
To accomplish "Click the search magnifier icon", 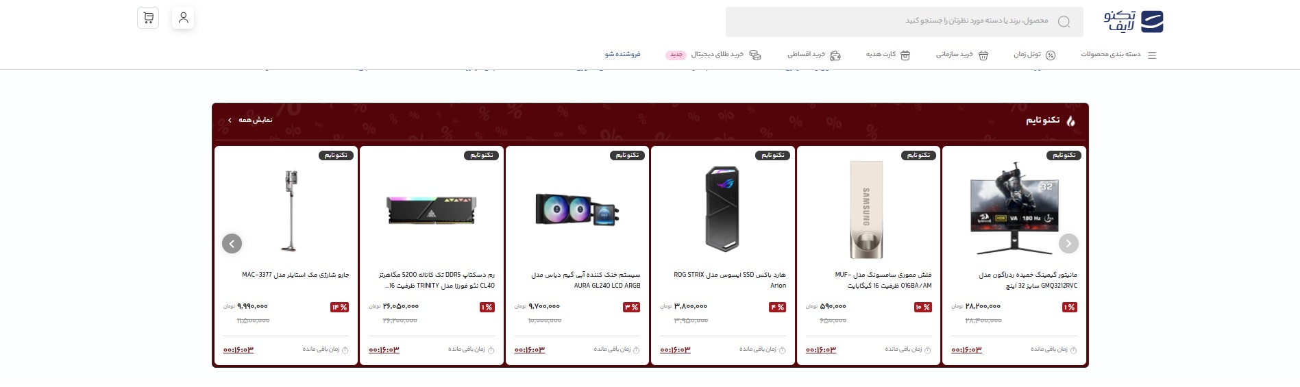I will pyautogui.click(x=1064, y=21).
